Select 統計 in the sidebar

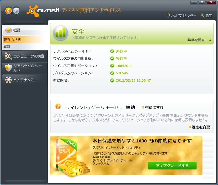25,47
